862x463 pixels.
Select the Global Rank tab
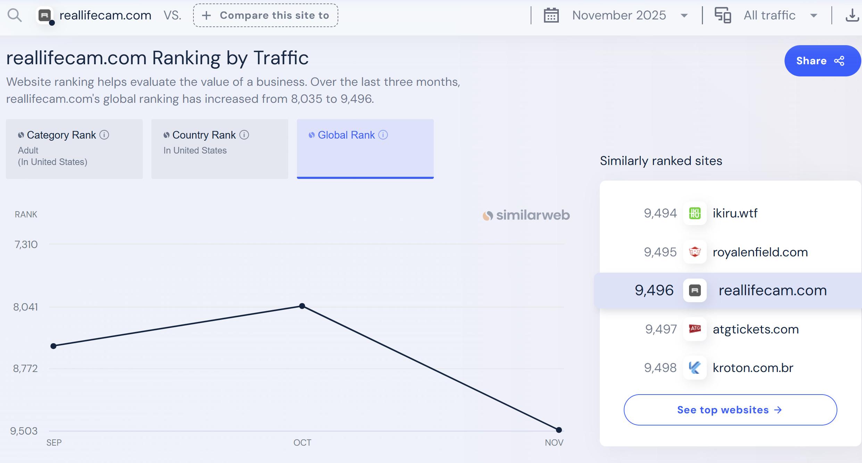365,149
